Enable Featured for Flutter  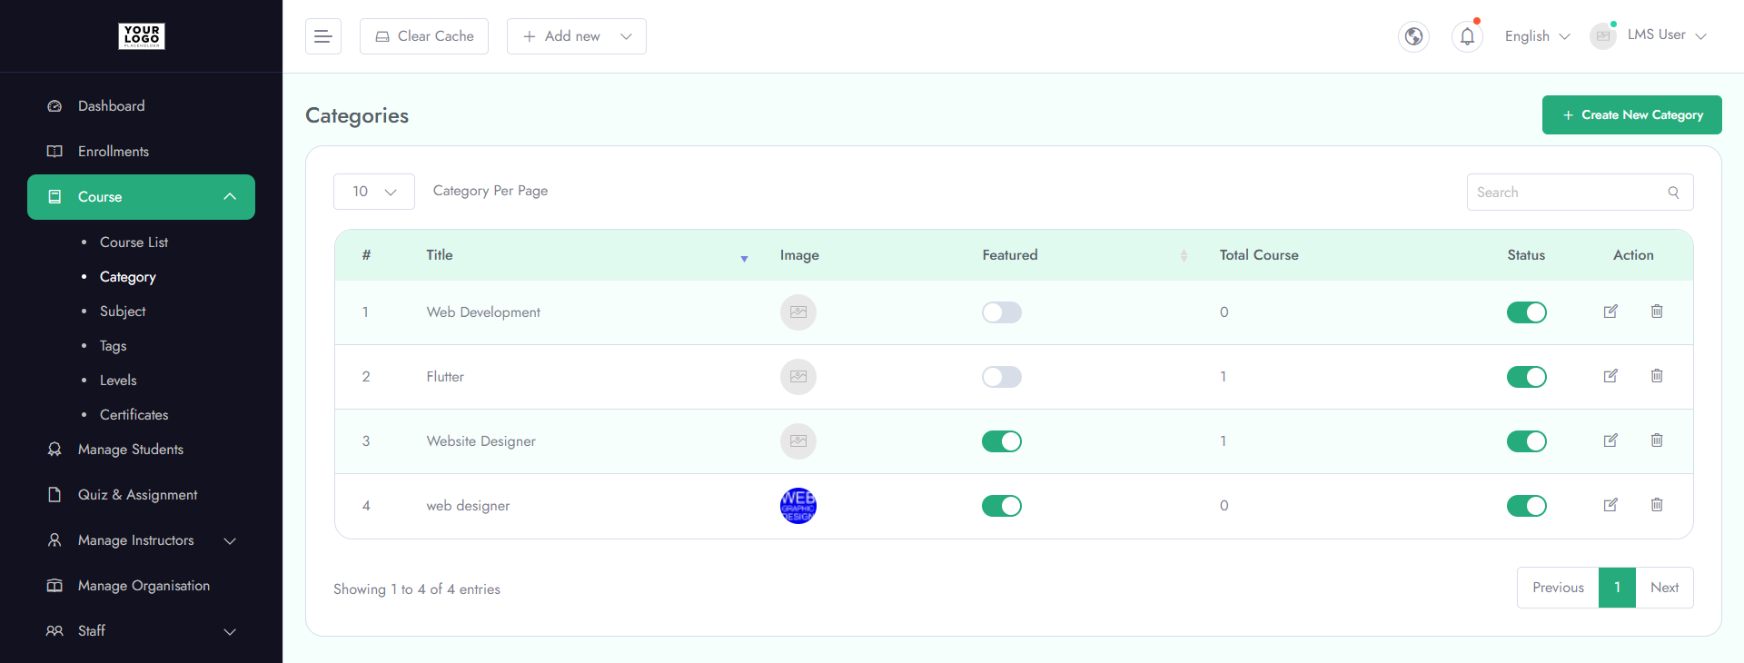(1002, 377)
